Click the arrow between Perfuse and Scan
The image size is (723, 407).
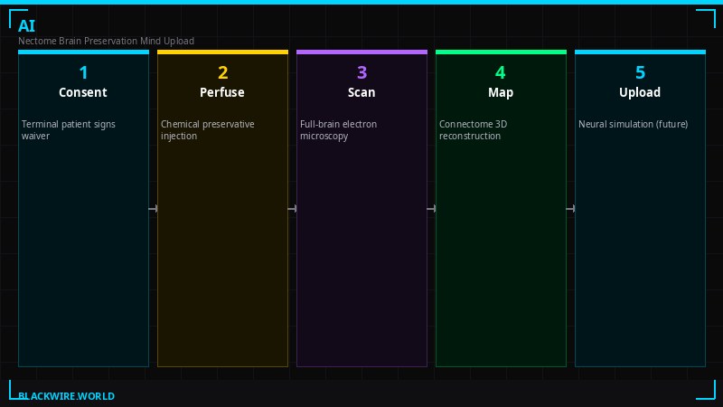pyautogui.click(x=292, y=209)
